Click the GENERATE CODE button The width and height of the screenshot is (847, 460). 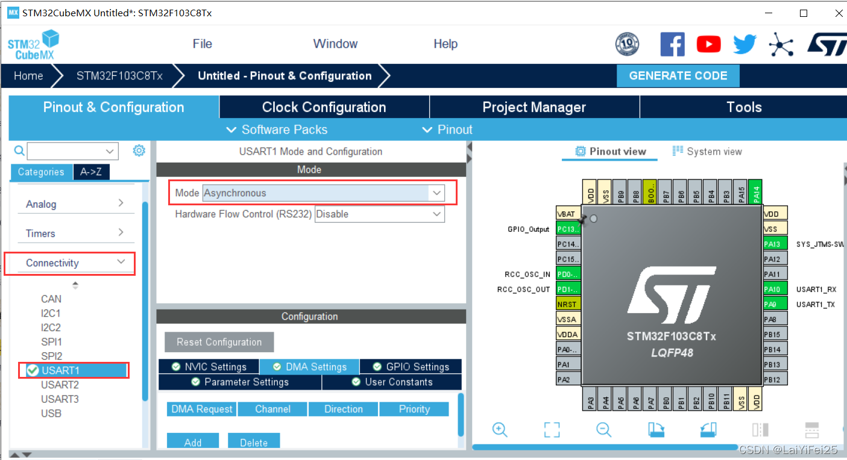678,76
